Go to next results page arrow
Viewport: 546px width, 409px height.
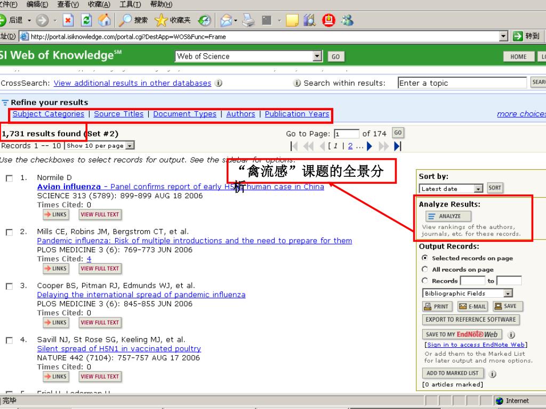pos(370,146)
